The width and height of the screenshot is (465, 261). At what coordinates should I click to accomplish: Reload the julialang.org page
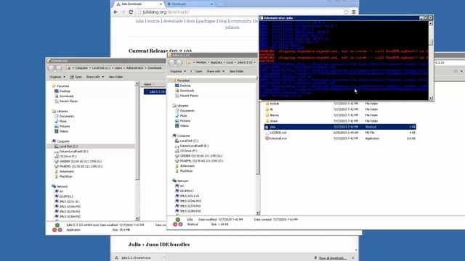point(131,12)
